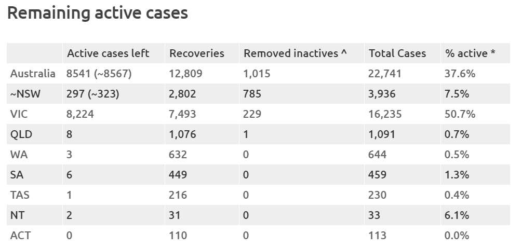Click the 'Removed inactives ^' column header

[x=295, y=53]
